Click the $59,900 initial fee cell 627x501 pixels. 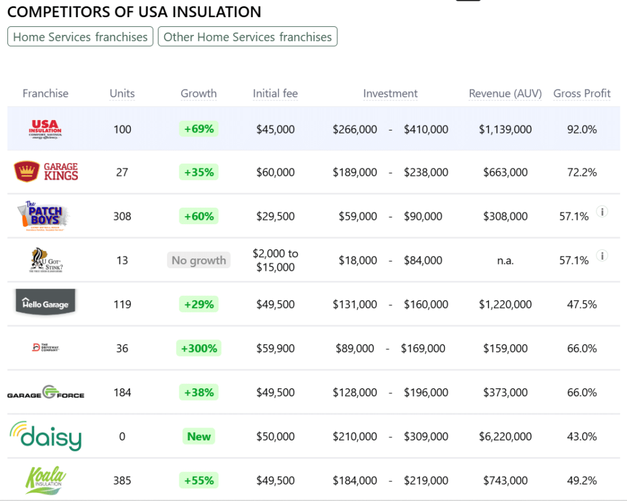coord(275,348)
